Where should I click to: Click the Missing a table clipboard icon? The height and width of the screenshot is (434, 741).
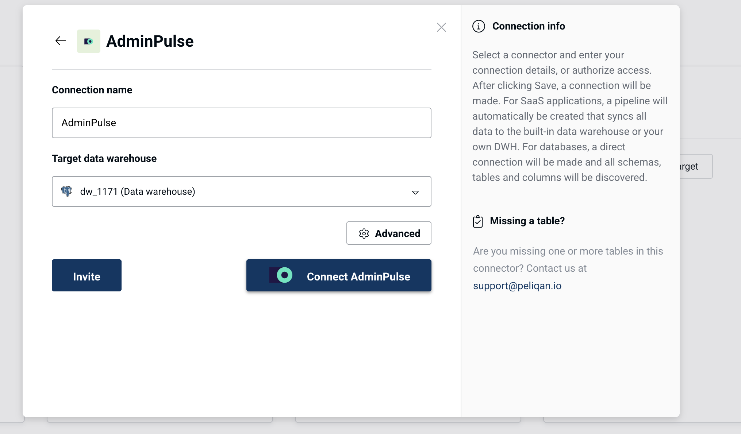click(x=478, y=221)
